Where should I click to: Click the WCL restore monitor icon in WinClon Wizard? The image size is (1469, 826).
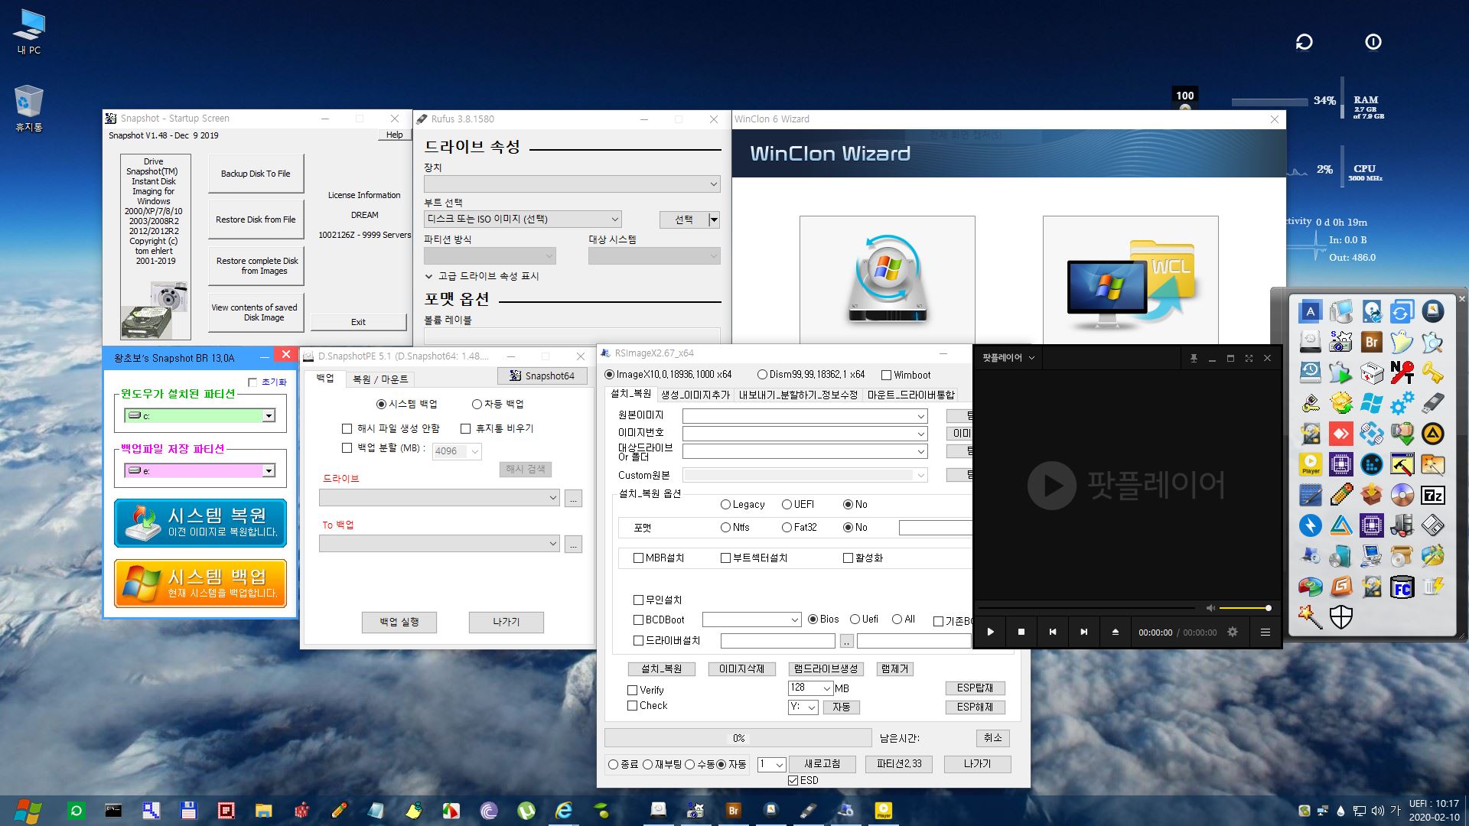point(1130,280)
